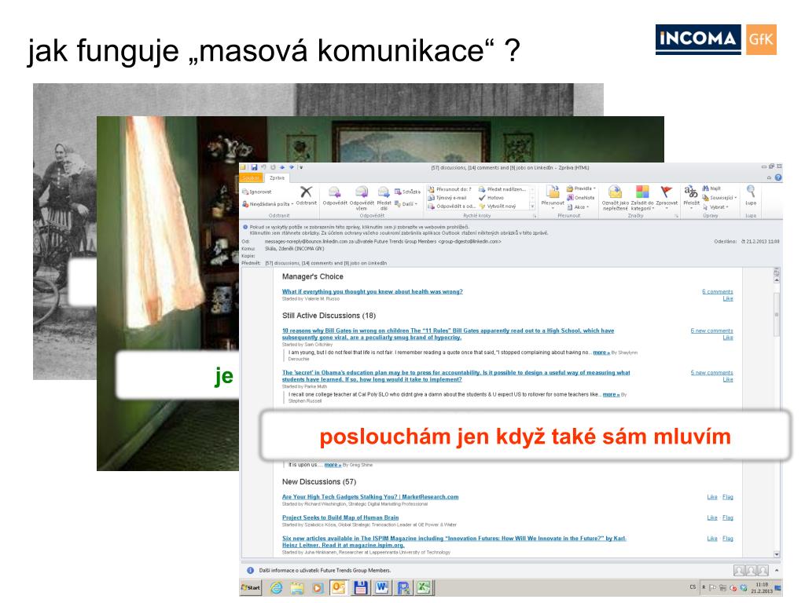Viewport: 805px width, 603px height.
Task: Open 'Project Seeks to Build Map of Human Brain' link
Action: pos(340,518)
